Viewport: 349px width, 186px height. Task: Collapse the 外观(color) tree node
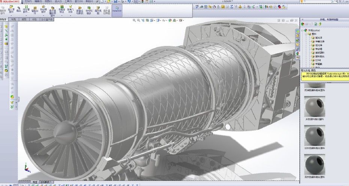pos(303,30)
